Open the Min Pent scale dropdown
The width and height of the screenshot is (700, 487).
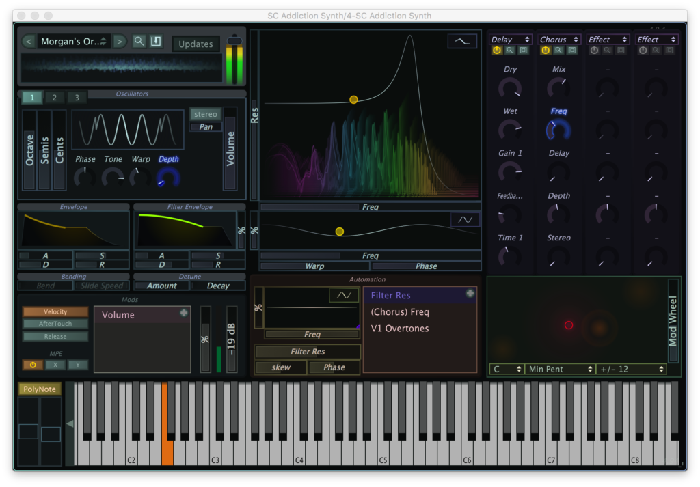(559, 369)
